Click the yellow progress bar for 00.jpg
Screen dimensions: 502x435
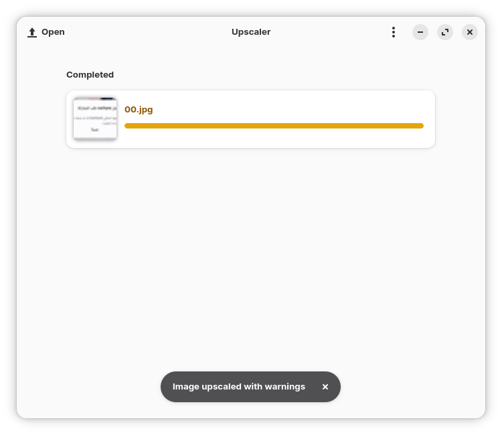point(274,126)
